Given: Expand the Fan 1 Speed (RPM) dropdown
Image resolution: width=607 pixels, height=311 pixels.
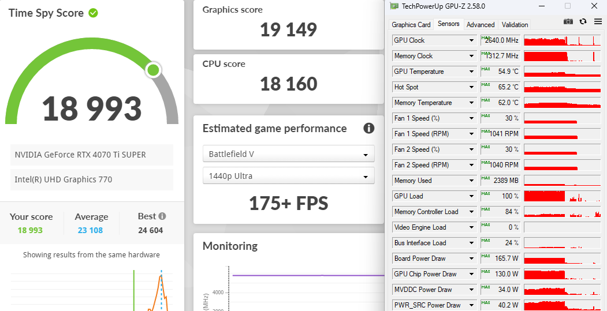Looking at the screenshot, I should click(471, 134).
